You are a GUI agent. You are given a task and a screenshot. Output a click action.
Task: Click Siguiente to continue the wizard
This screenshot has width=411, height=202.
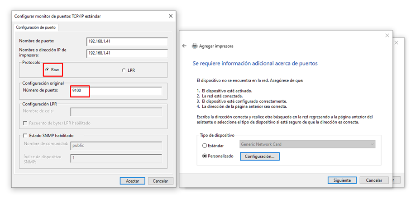[342, 180]
